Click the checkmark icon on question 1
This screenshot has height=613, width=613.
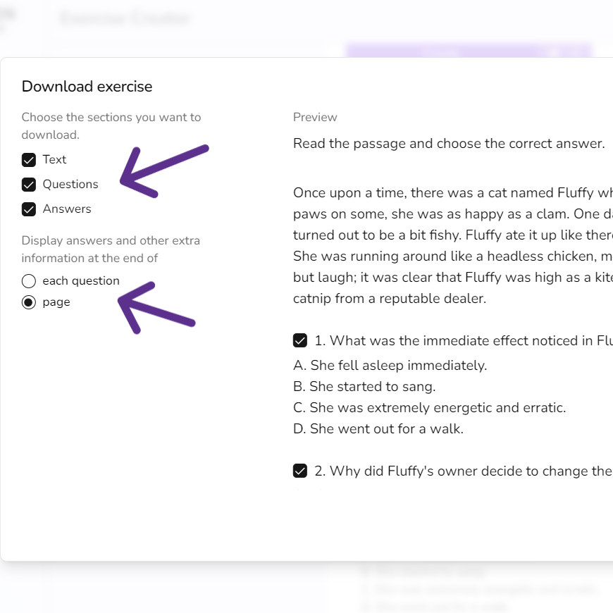300,340
